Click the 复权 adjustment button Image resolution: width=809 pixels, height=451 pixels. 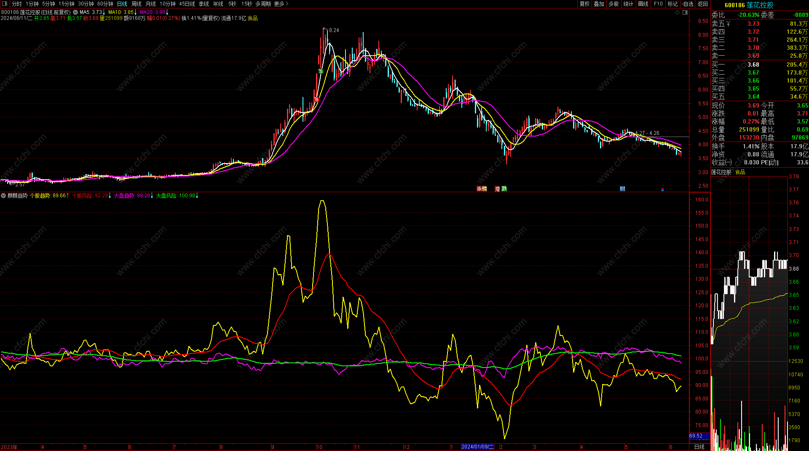[x=585, y=4]
